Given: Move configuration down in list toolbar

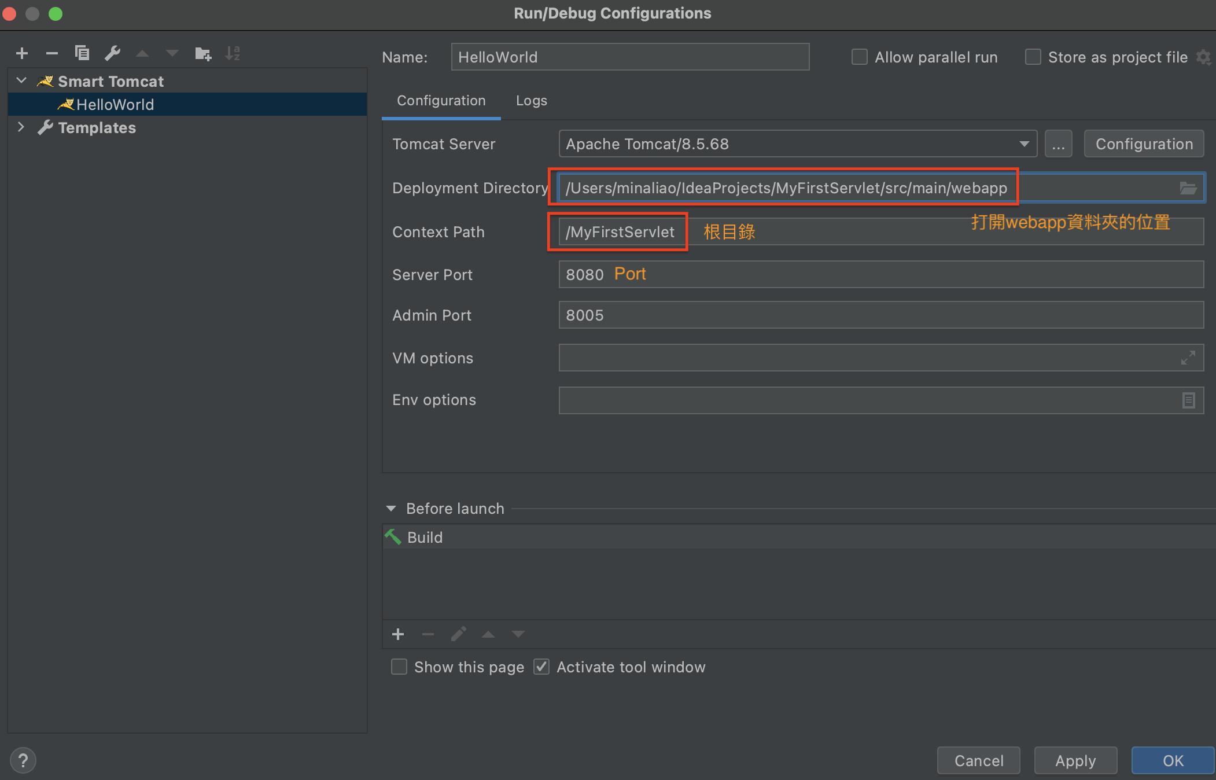Looking at the screenshot, I should tap(172, 53).
